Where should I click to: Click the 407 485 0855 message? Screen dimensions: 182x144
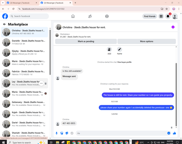click(69, 123)
